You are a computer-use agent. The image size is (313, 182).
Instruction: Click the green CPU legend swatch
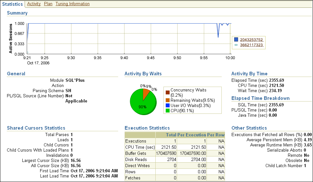[x=167, y=111]
